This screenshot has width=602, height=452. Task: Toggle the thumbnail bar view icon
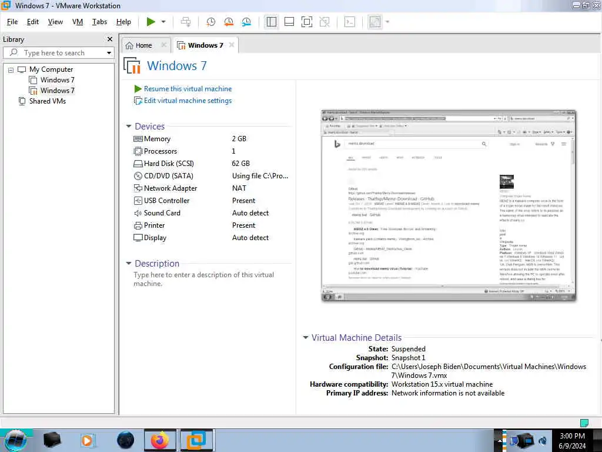click(x=289, y=22)
